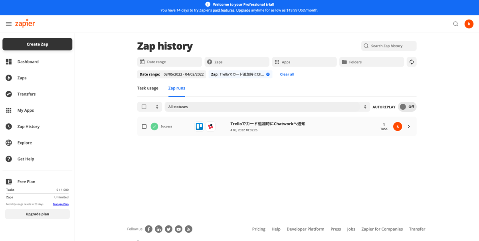This screenshot has width=479, height=241.
Task: Click the Chatwork app icon on the zap run
Action: (210, 126)
